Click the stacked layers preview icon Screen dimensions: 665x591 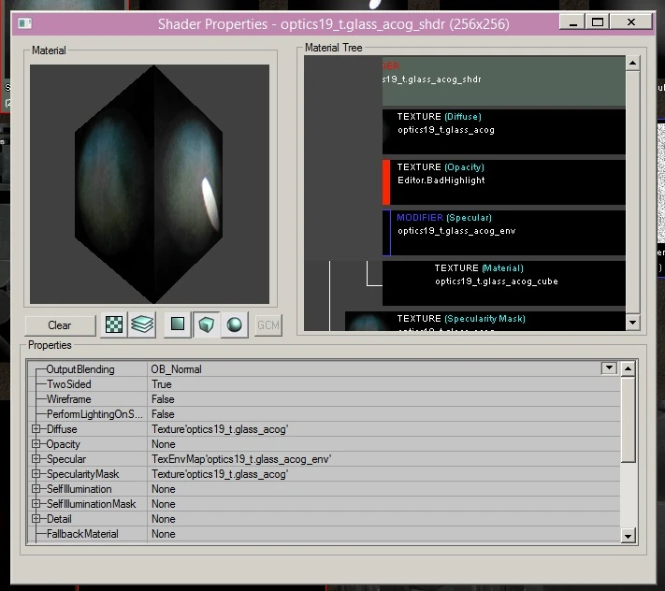[x=142, y=324]
